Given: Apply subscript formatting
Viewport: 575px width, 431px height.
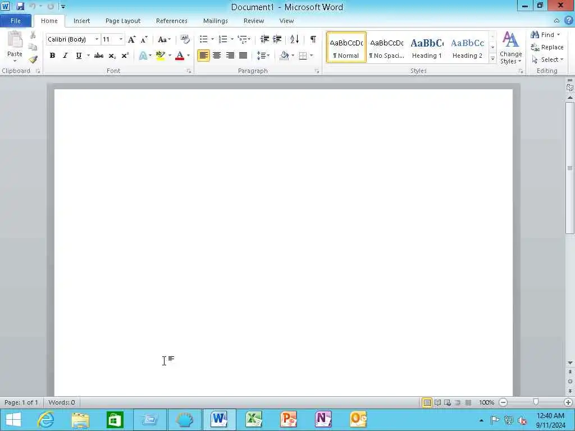Looking at the screenshot, I should (112, 56).
